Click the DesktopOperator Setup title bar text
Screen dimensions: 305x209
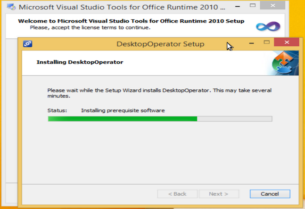tap(160, 44)
